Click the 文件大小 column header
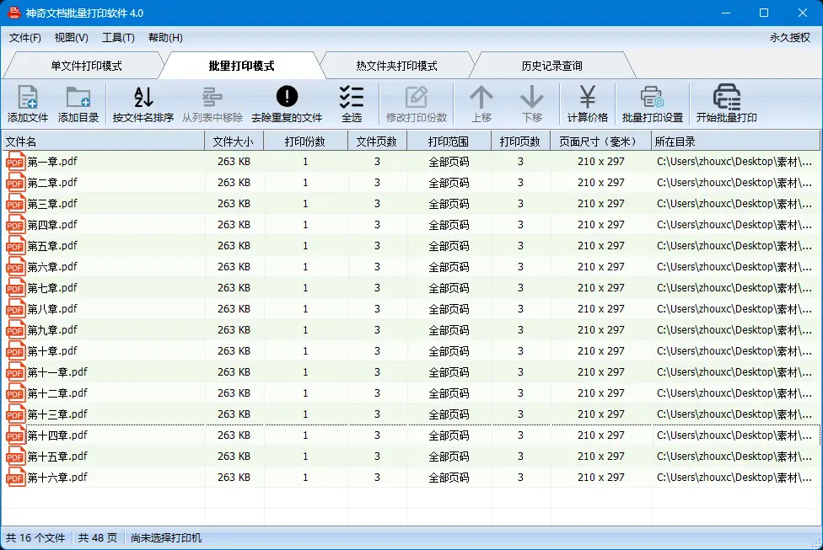823x550 pixels. (x=234, y=142)
